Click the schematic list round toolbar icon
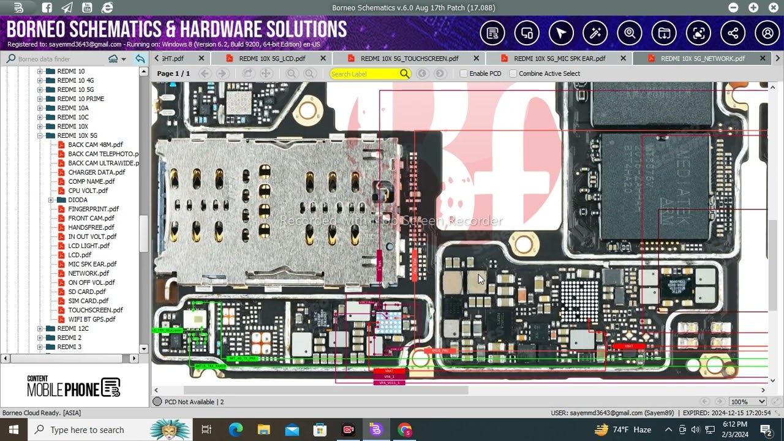784x441 pixels. pos(492,34)
